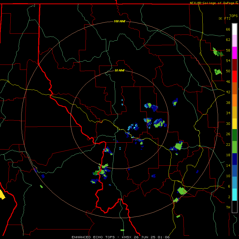Image resolution: width=239 pixels, height=239 pixels.
Task: Choose the navy blue legend swatch
Action: [234, 159]
